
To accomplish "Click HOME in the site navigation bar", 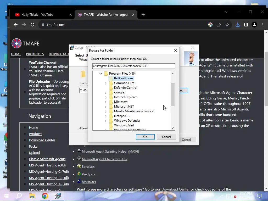I will (x=16, y=54).
